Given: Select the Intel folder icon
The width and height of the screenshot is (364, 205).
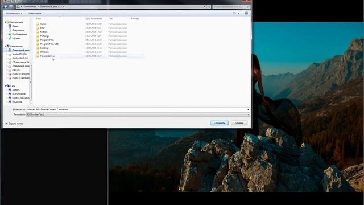Looking at the screenshot, I should pos(38,28).
